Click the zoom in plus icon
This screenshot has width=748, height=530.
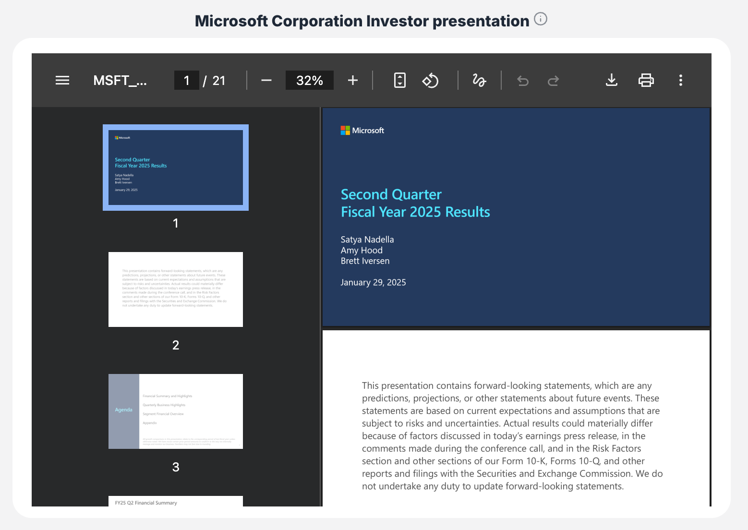(353, 80)
